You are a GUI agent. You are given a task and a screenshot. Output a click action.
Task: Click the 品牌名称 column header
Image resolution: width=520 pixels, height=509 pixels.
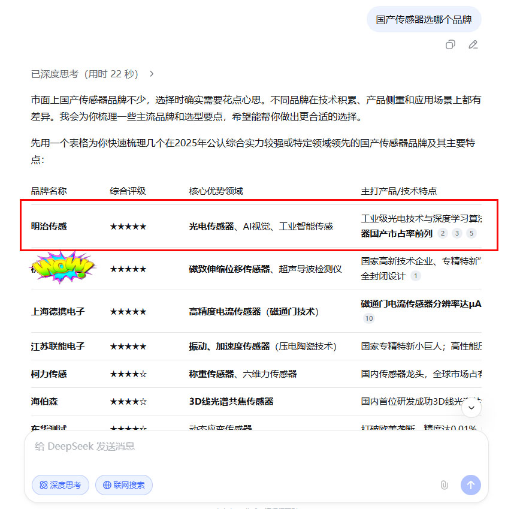[x=49, y=191]
